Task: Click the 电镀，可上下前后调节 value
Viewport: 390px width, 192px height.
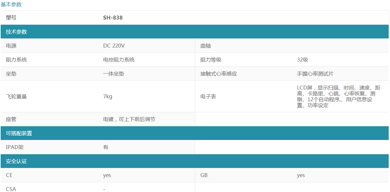Action: pyautogui.click(x=129, y=119)
